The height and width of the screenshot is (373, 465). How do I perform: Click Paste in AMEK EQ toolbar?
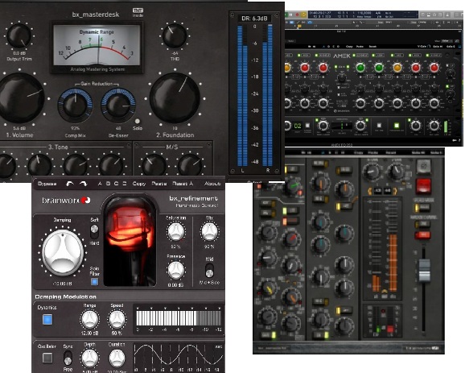[360, 47]
